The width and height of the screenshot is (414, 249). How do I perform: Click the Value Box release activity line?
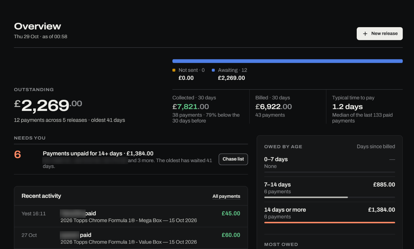tap(129, 242)
